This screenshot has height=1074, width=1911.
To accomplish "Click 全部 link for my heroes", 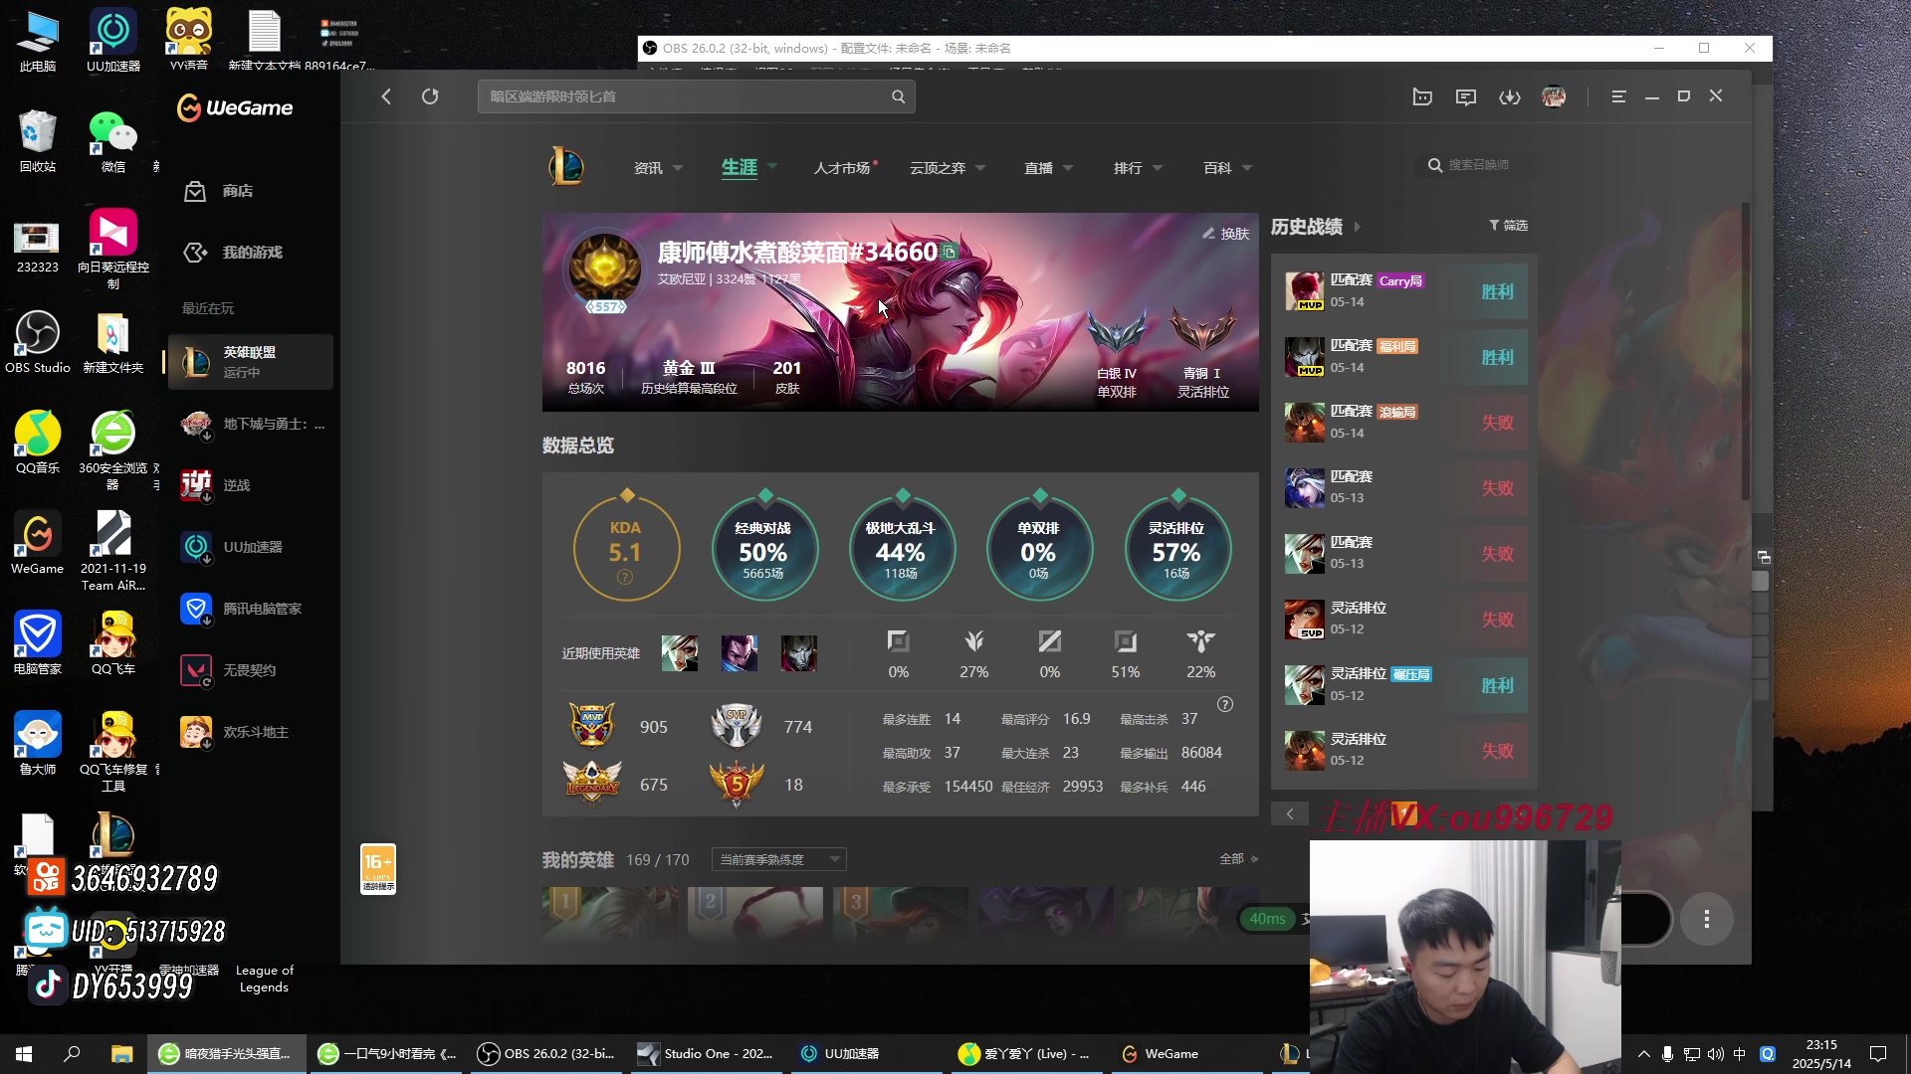I will tap(1238, 859).
